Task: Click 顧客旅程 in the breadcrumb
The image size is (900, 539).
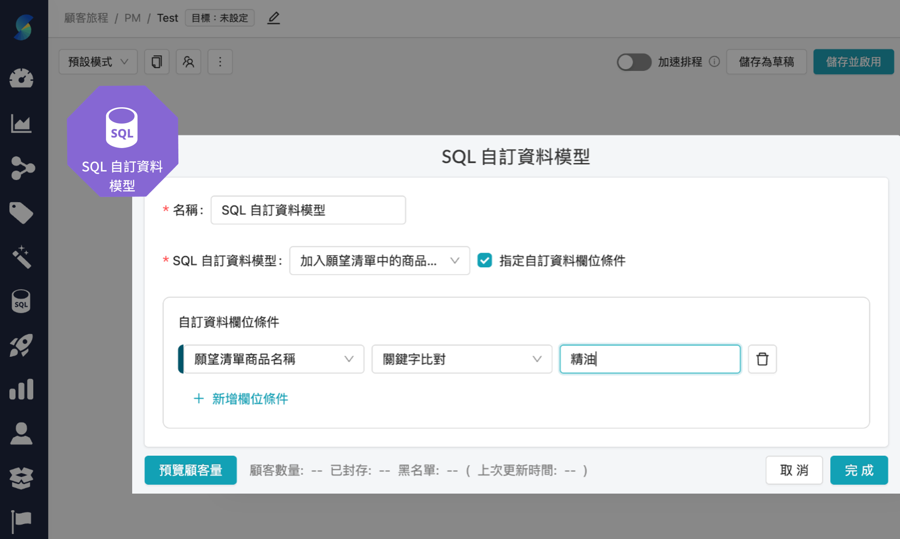Action: (x=86, y=18)
